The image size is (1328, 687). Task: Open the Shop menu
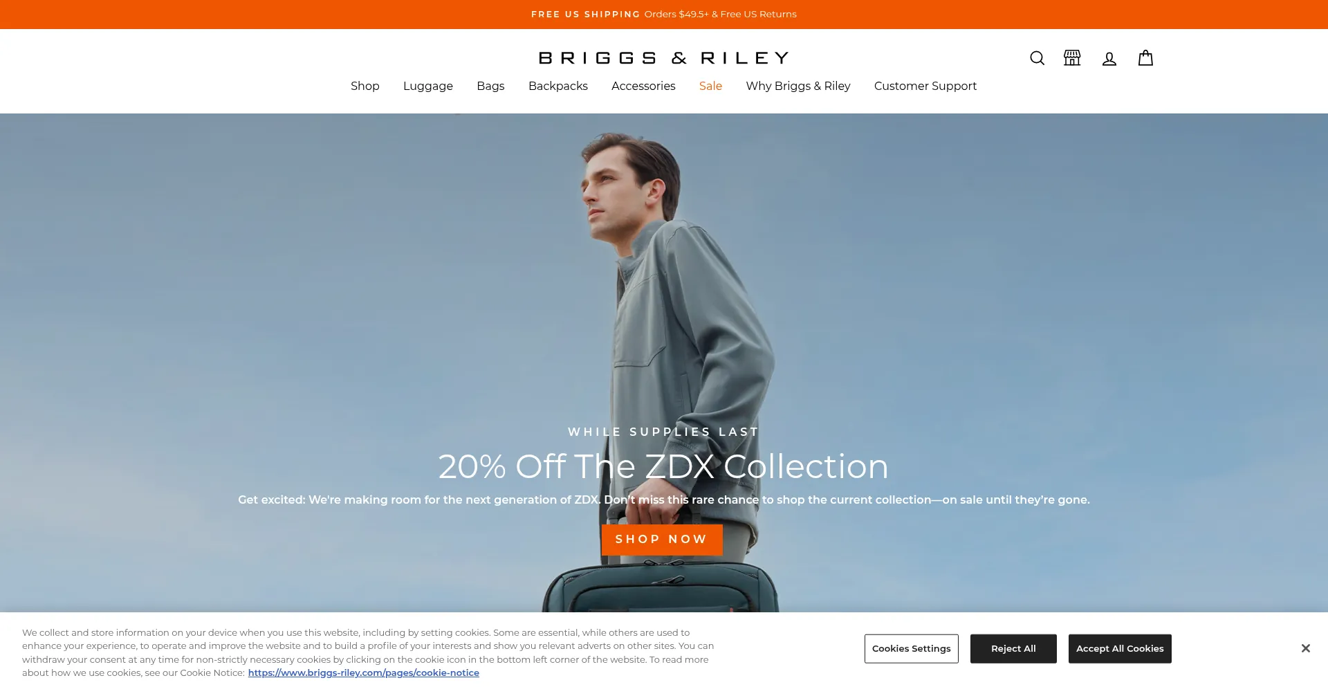tap(365, 86)
